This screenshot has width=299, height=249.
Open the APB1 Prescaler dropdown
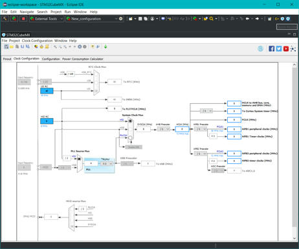point(201,129)
